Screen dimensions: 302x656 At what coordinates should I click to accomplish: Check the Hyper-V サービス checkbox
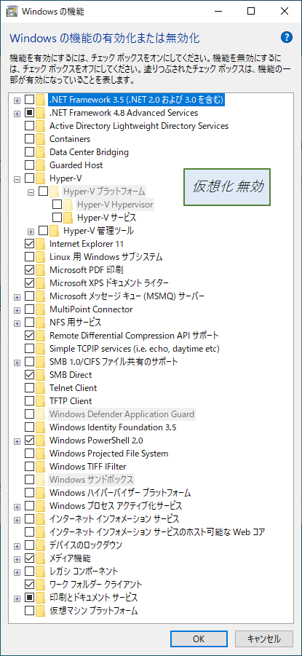click(57, 218)
